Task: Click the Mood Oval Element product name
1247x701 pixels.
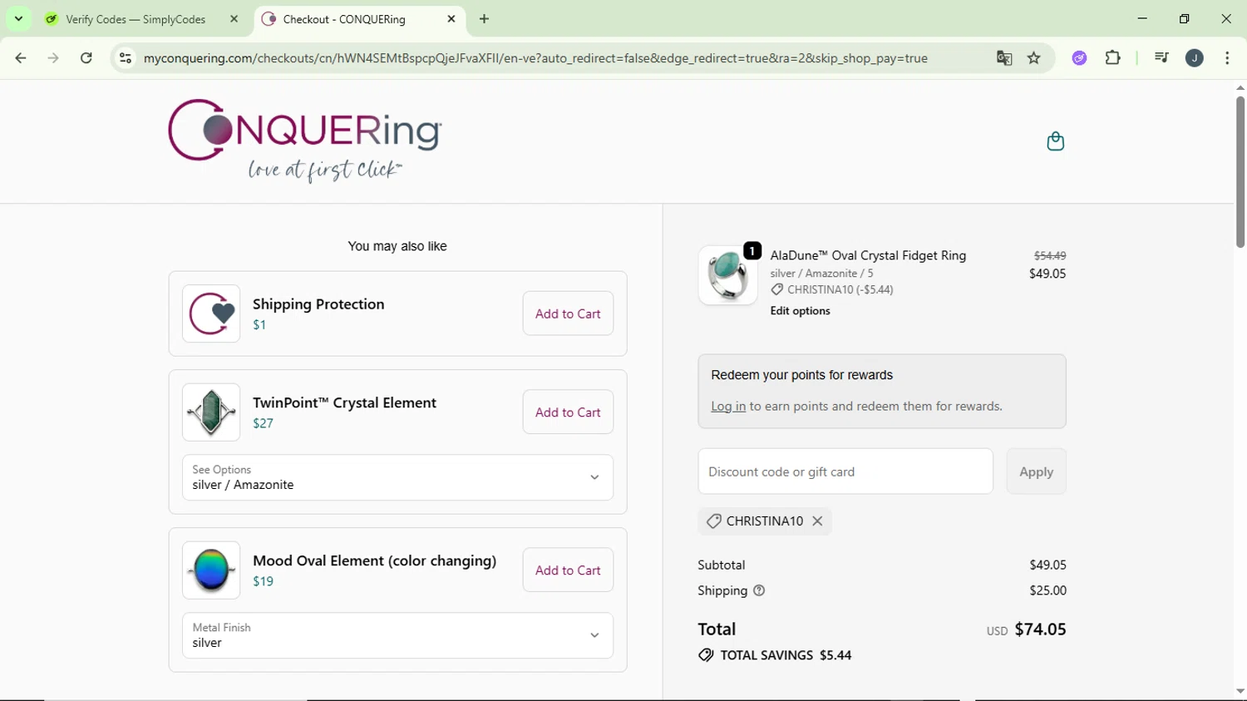Action: (374, 561)
